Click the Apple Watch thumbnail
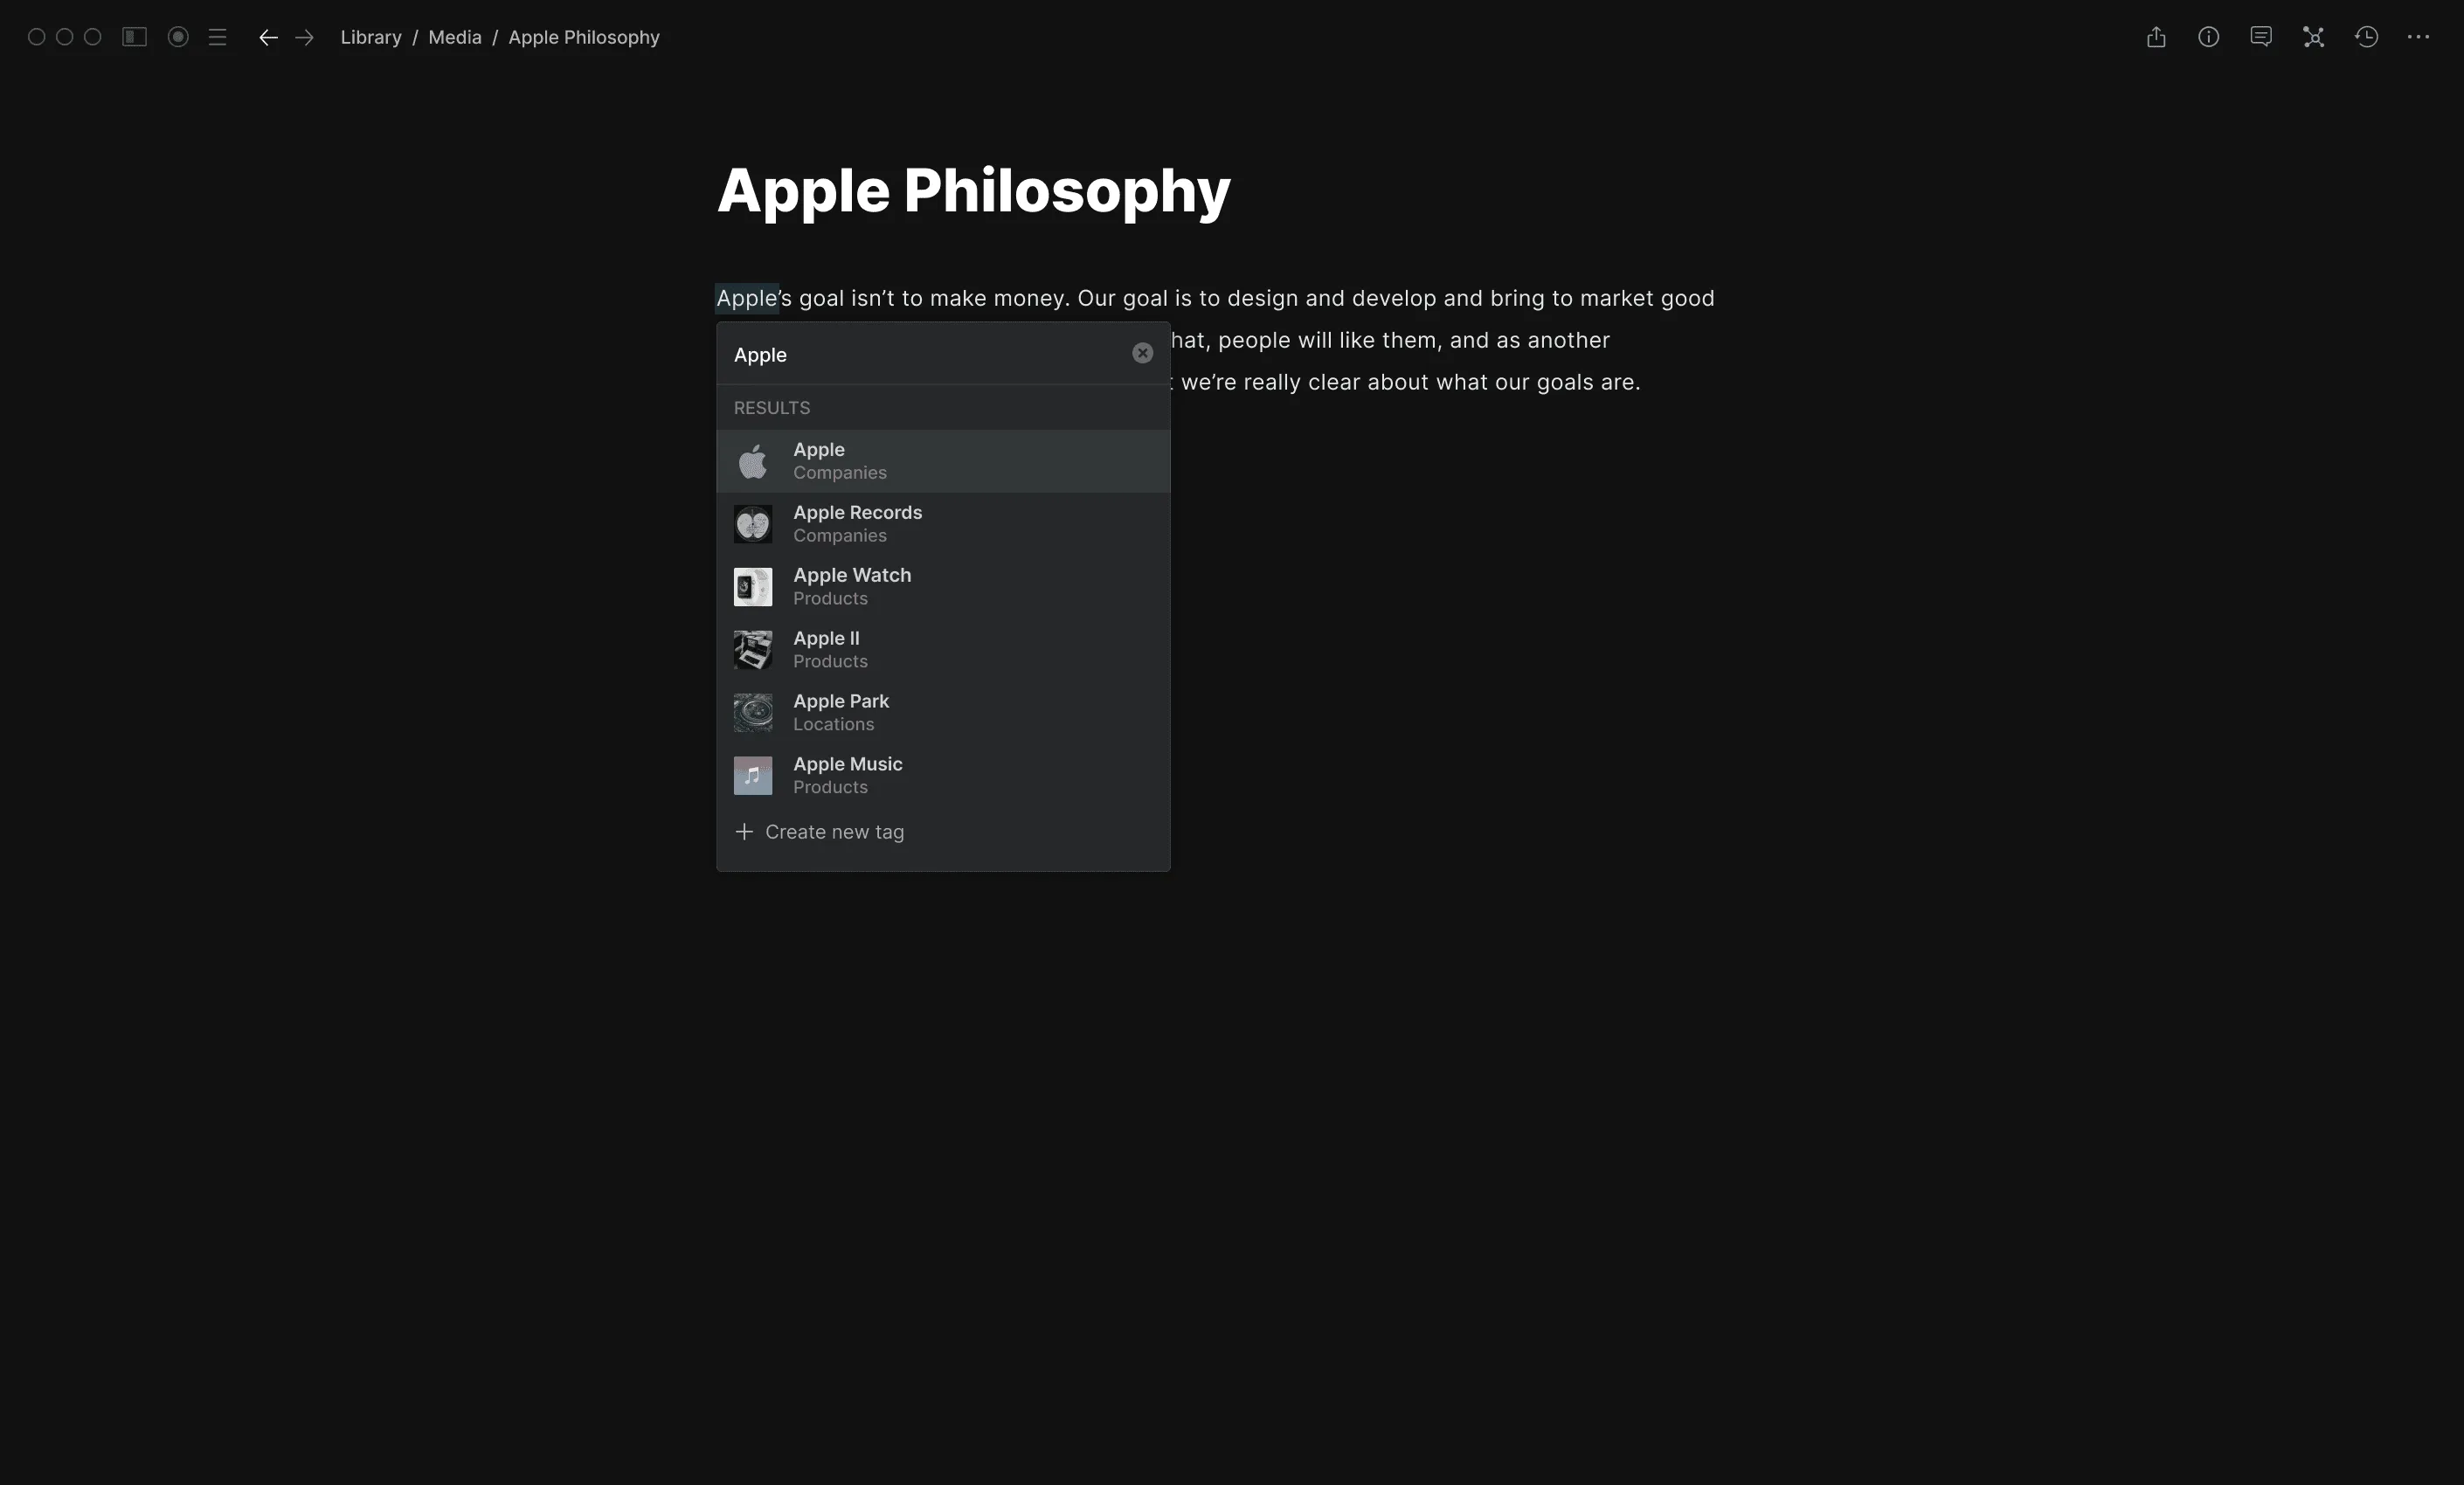Viewport: 2464px width, 1485px height. pyautogui.click(x=753, y=587)
